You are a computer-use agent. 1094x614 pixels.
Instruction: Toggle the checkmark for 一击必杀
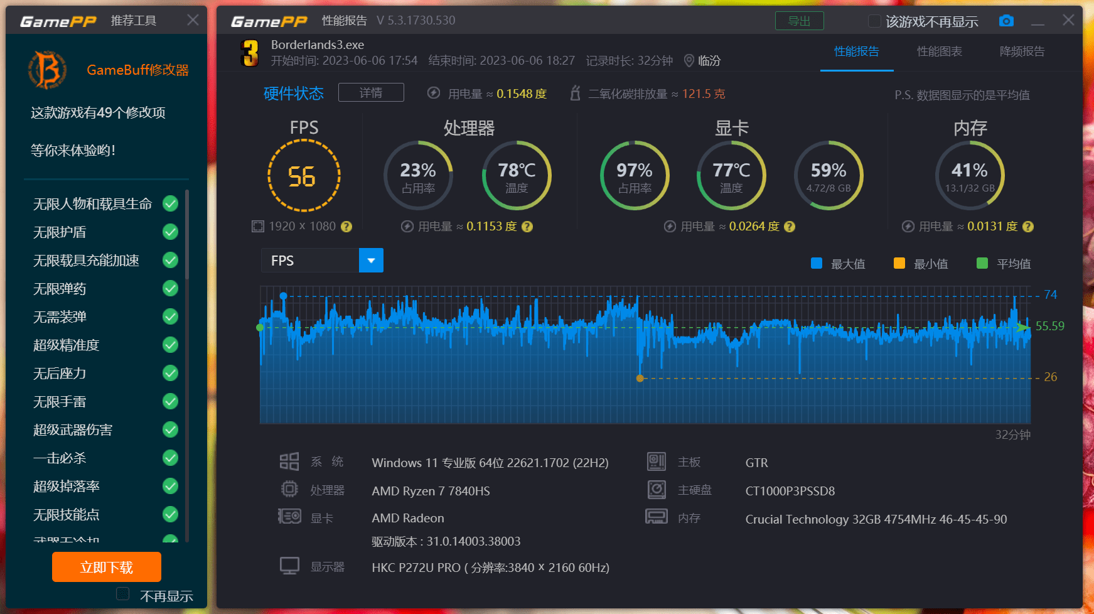click(170, 458)
